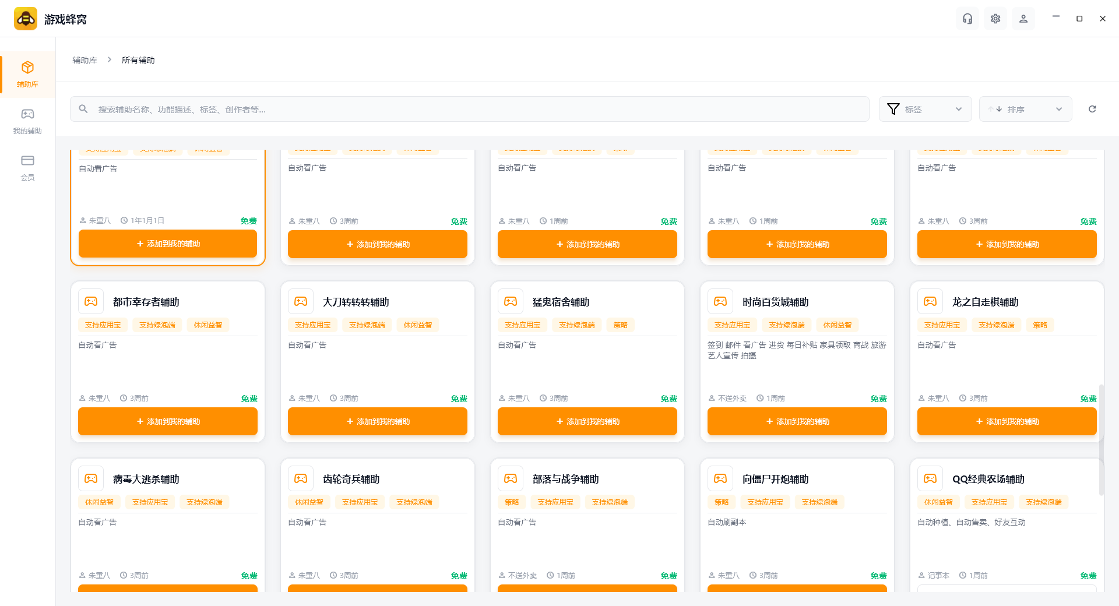This screenshot has height=606, width=1119.
Task: Open the 齿轮奇兵辅助 title
Action: click(351, 479)
